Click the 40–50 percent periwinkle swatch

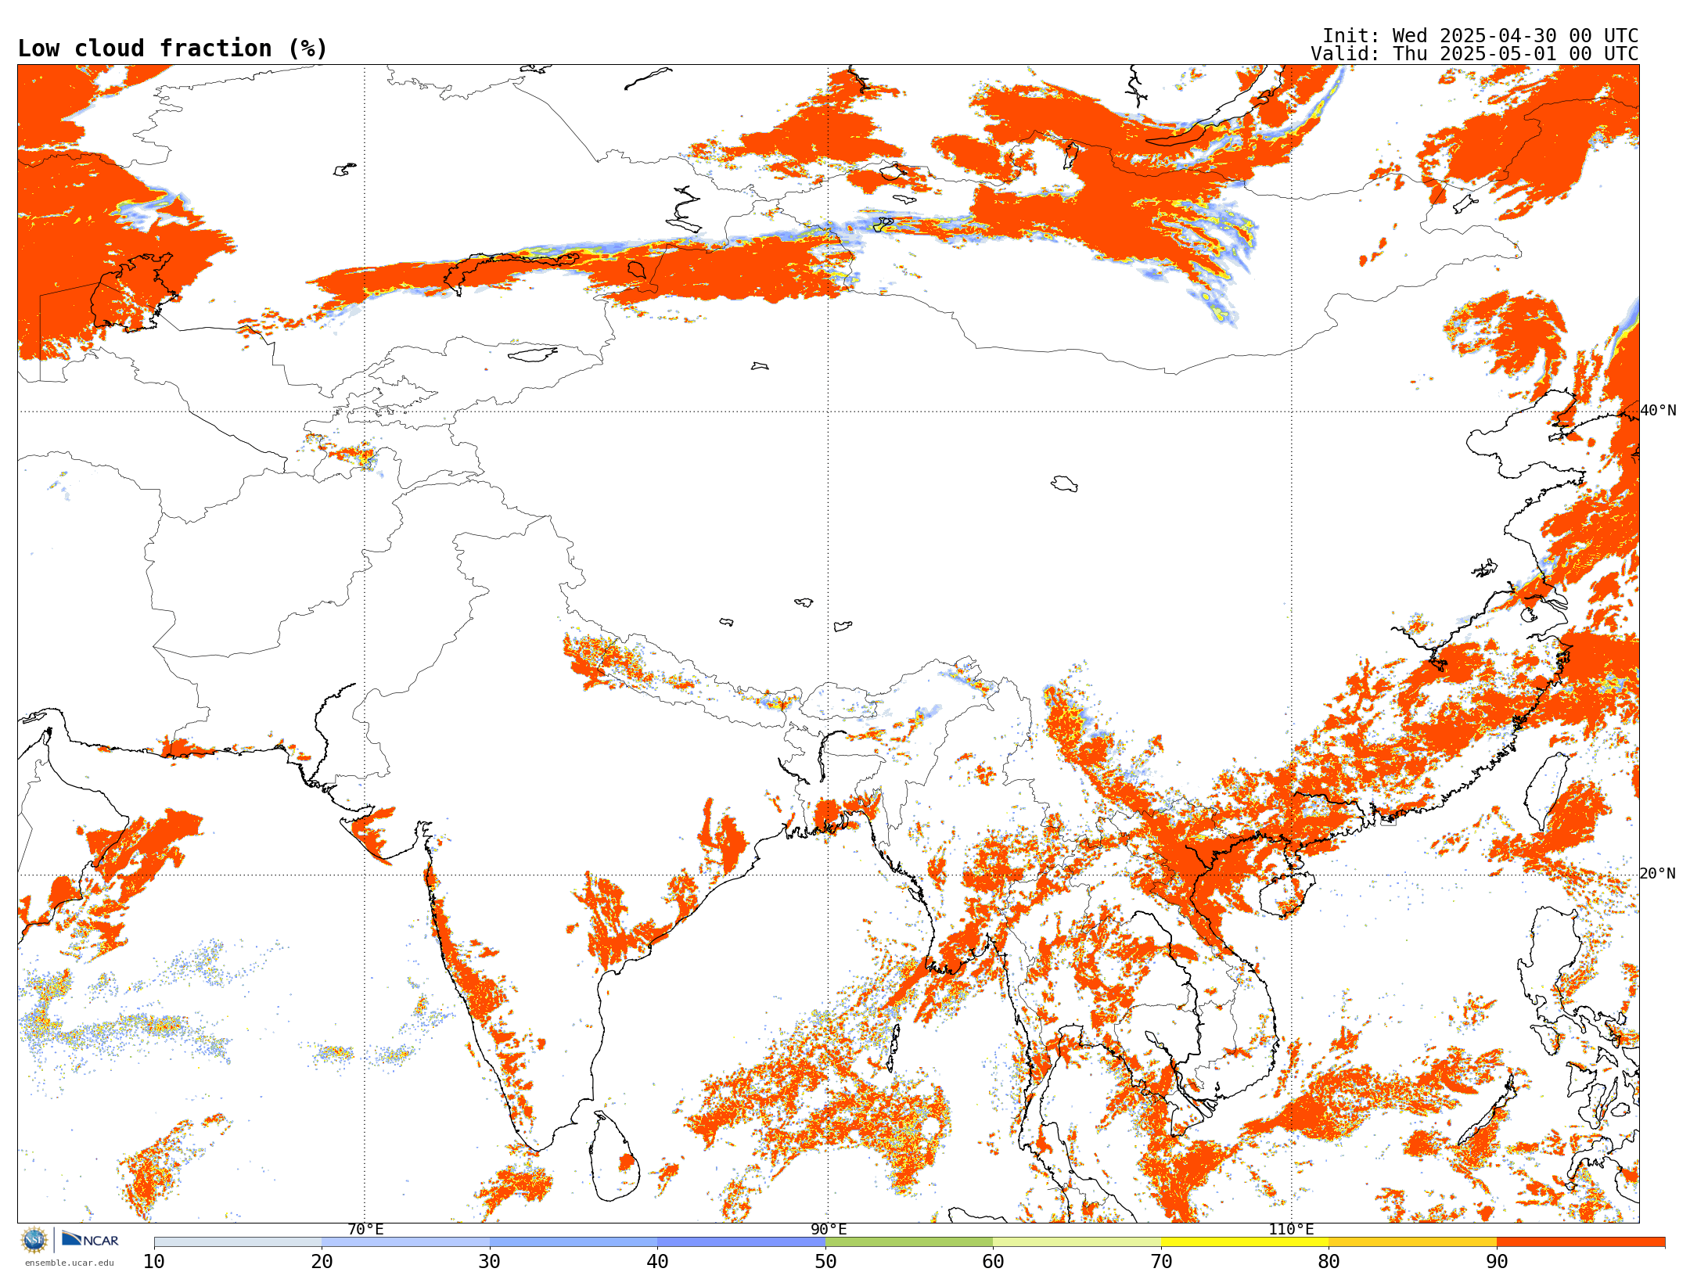click(741, 1242)
